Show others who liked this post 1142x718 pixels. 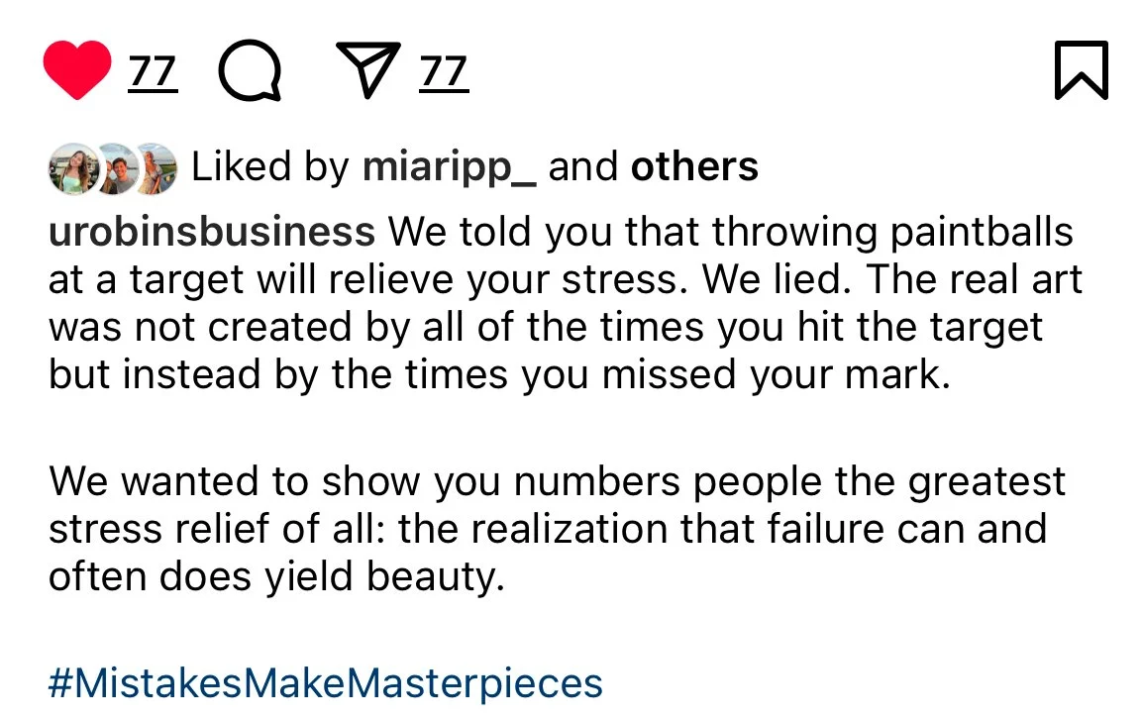tap(695, 166)
